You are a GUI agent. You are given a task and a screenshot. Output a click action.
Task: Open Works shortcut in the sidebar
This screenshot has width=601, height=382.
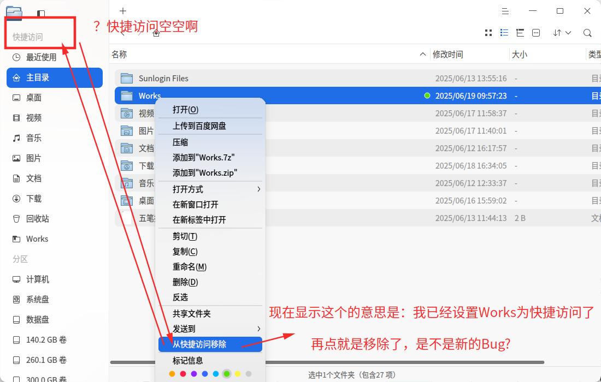55,239
